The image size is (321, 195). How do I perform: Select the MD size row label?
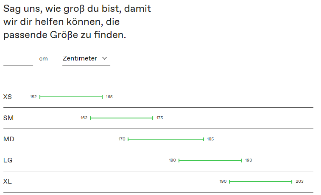coord(9,139)
